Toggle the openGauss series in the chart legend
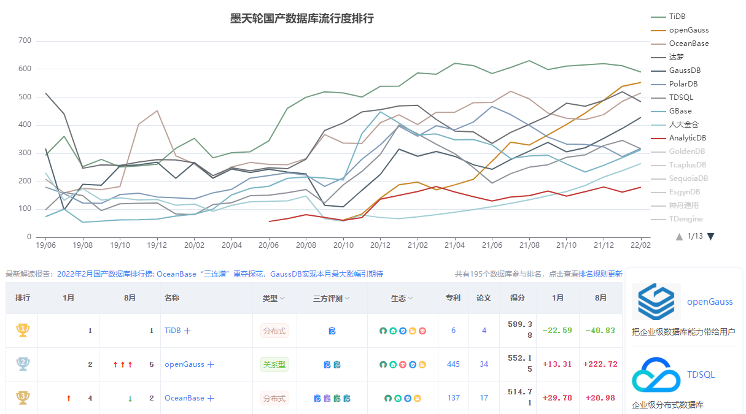746x414 pixels. click(680, 30)
